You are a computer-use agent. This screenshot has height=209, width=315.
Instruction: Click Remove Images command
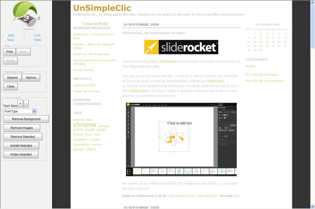point(22,128)
